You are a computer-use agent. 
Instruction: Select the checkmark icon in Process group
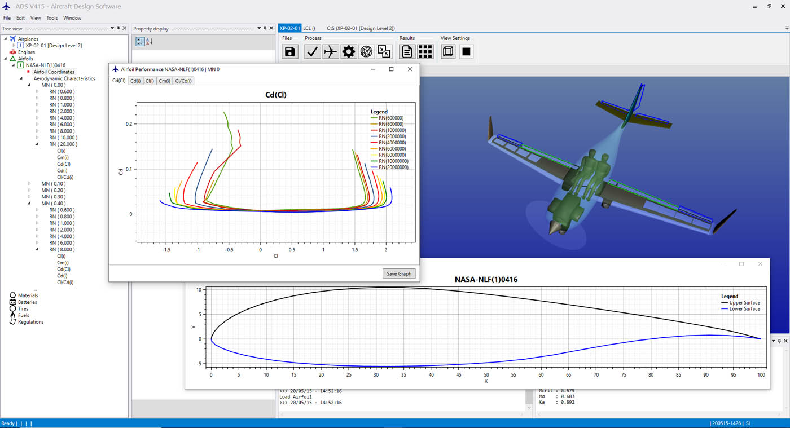(x=312, y=51)
